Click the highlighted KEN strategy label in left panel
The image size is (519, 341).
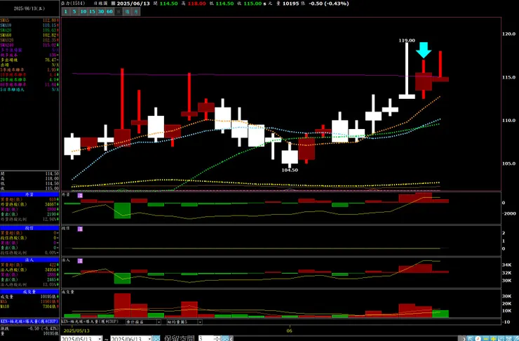click(x=29, y=321)
